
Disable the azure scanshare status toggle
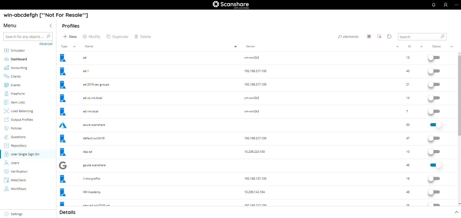pos(435,125)
